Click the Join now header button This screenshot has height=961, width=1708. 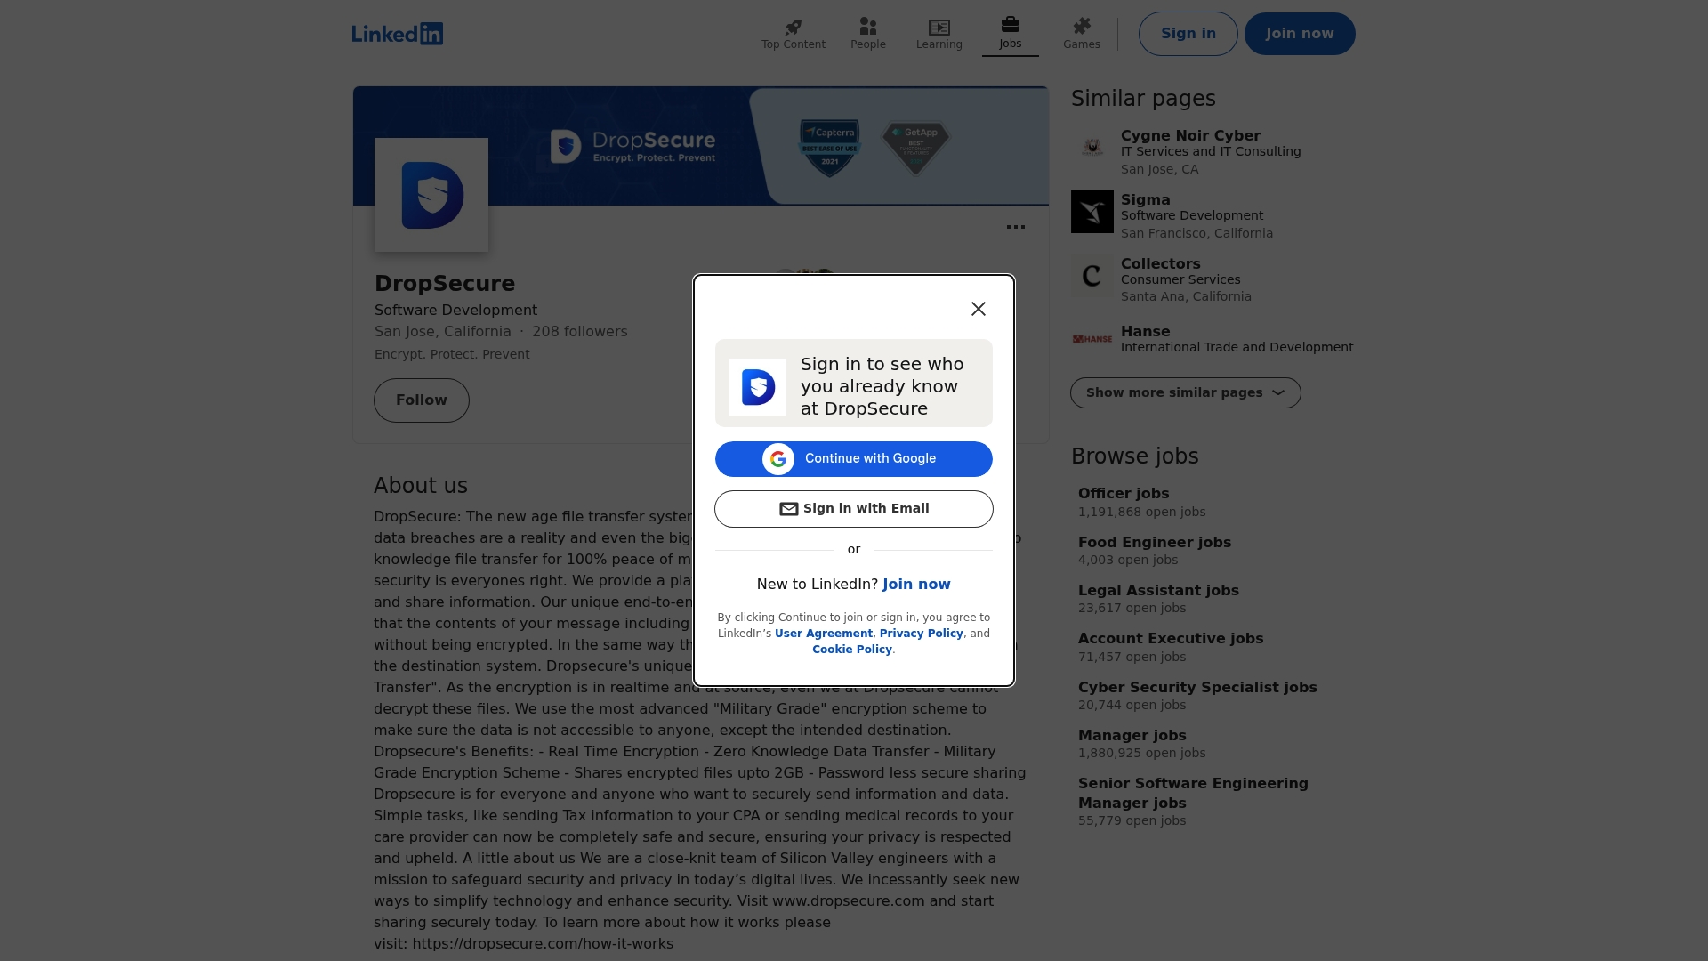(x=1300, y=34)
